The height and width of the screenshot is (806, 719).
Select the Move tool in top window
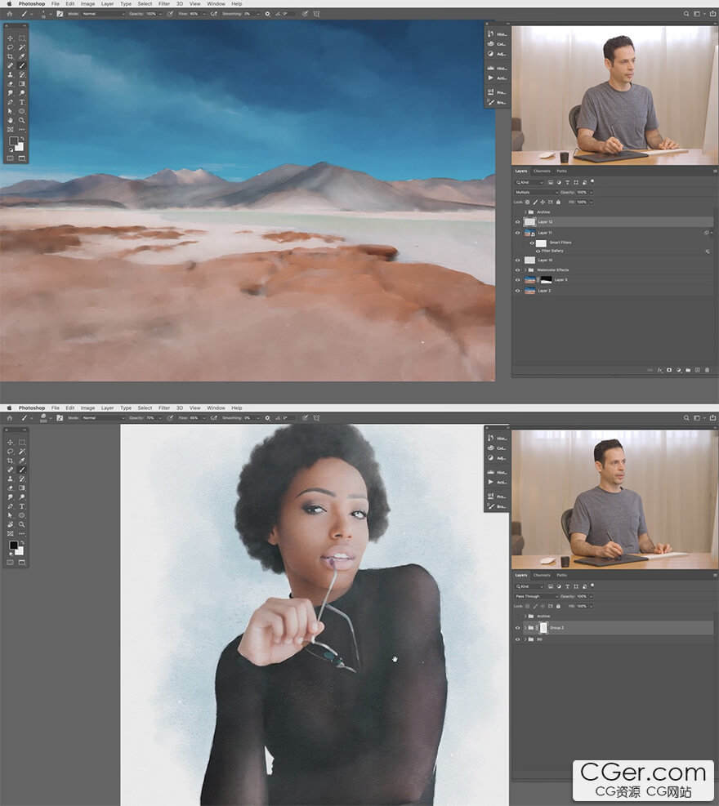pyautogui.click(x=11, y=38)
